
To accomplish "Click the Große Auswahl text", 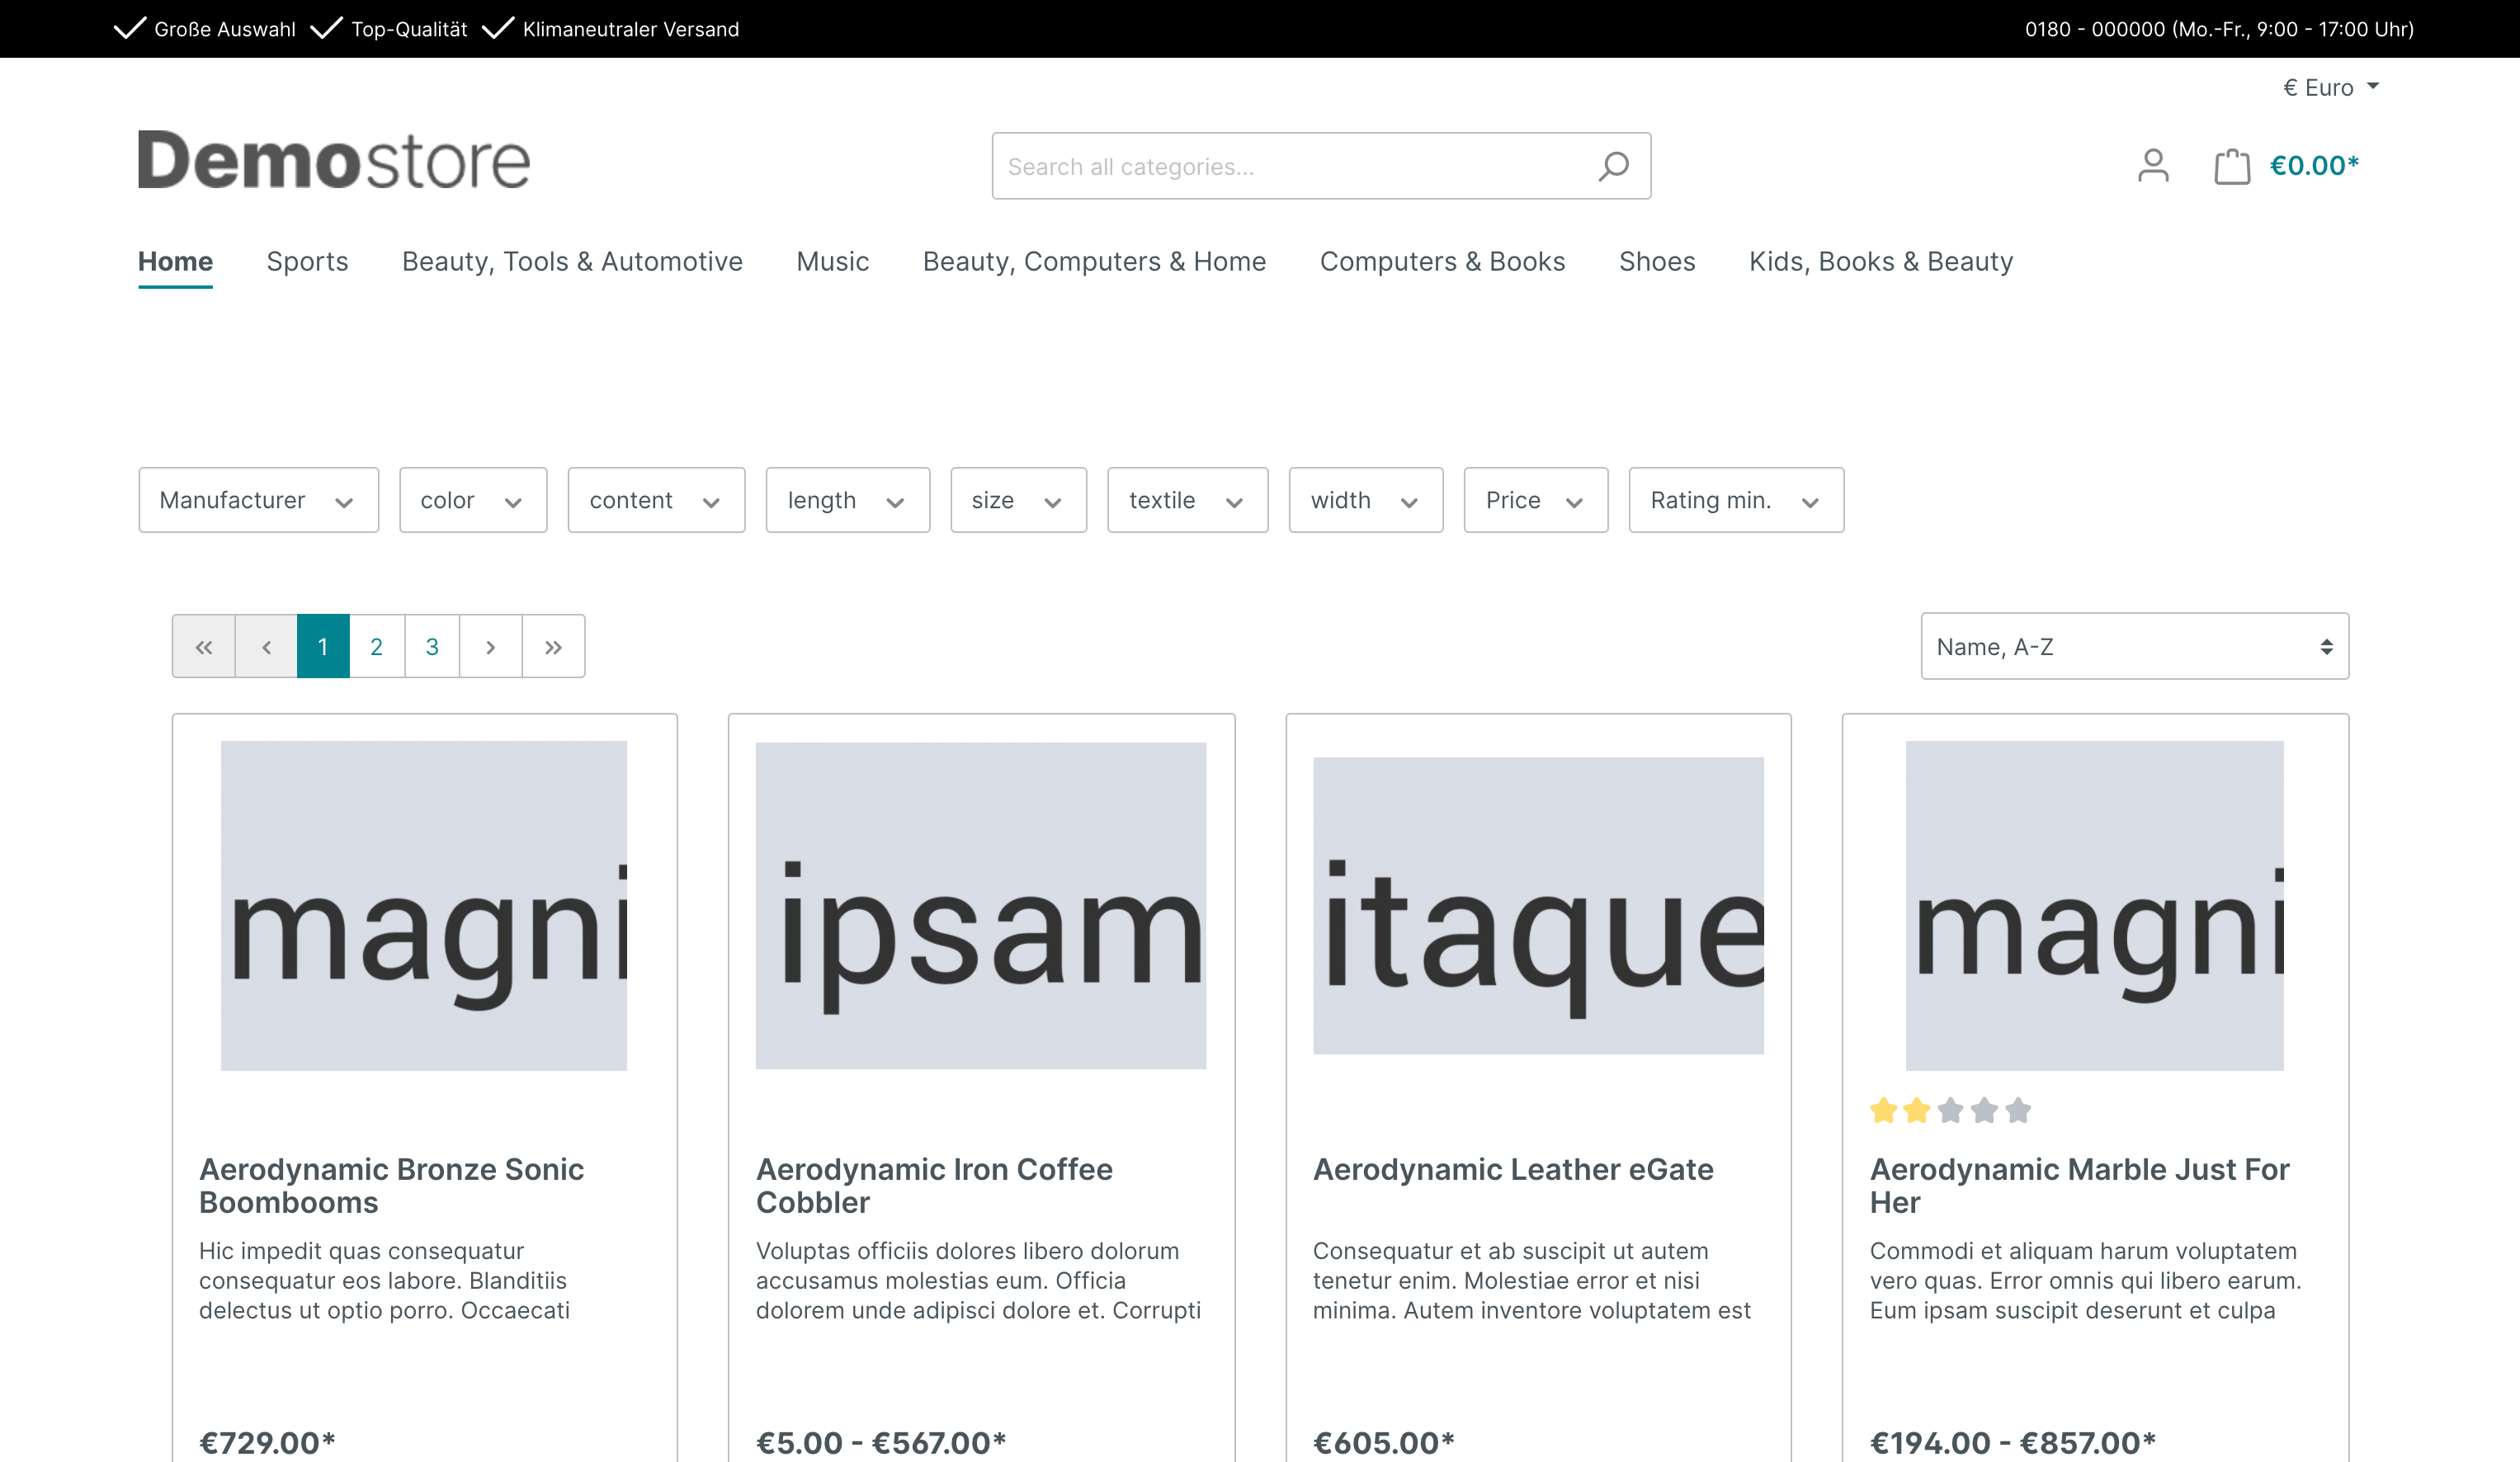I will tap(225, 29).
